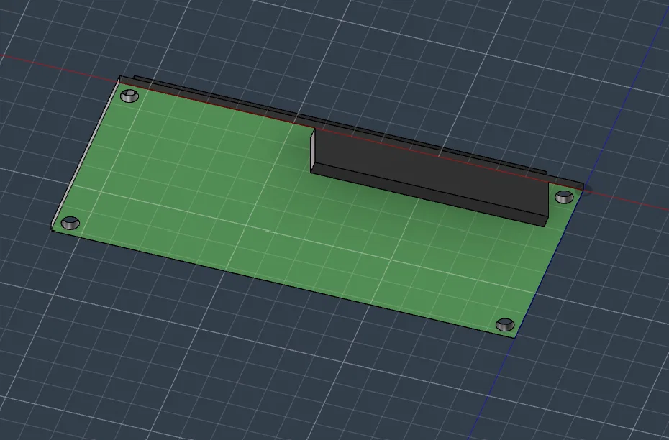Select the mounting hole beside the connector's far end
The height and width of the screenshot is (440, 669).
pos(564,197)
